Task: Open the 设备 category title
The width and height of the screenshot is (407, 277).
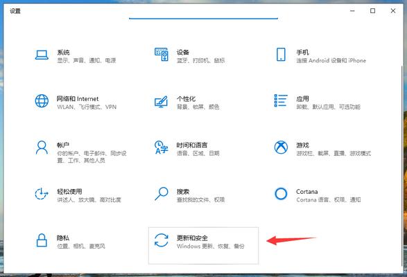Action: coord(183,53)
